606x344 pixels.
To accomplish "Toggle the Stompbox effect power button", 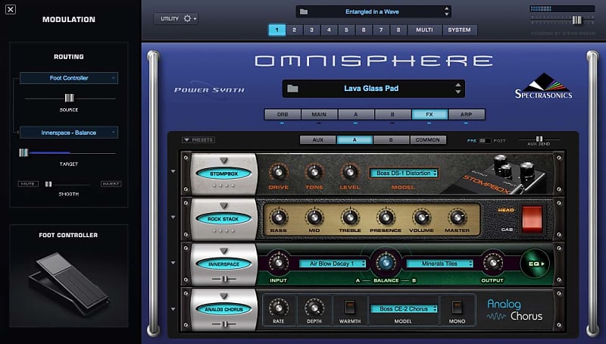I will pos(223,174).
